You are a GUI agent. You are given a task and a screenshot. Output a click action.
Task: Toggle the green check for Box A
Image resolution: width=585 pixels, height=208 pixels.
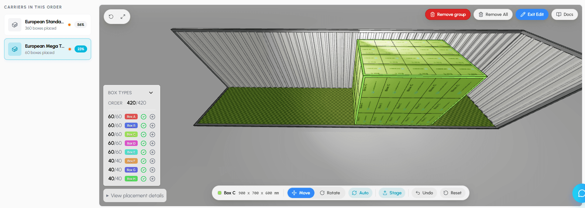pos(144,117)
